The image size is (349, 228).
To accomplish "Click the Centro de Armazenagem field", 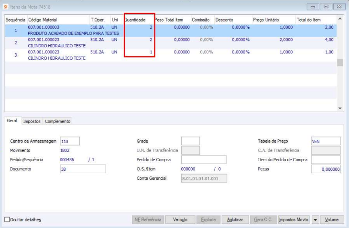I will click(x=70, y=141).
